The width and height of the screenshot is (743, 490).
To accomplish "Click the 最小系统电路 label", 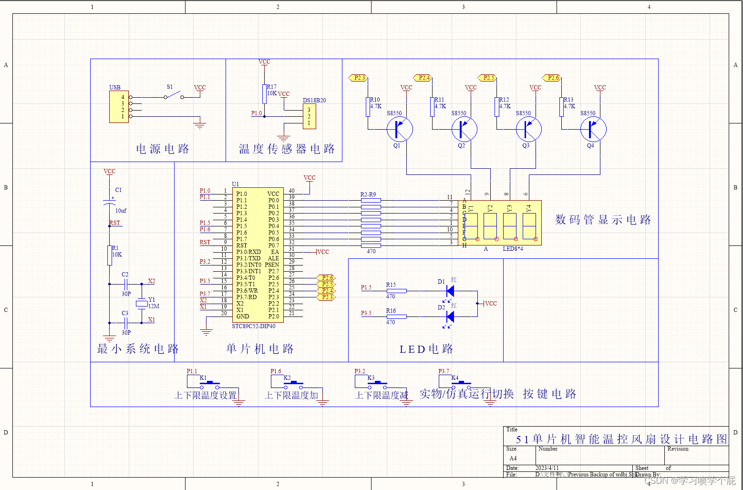I will coord(138,349).
